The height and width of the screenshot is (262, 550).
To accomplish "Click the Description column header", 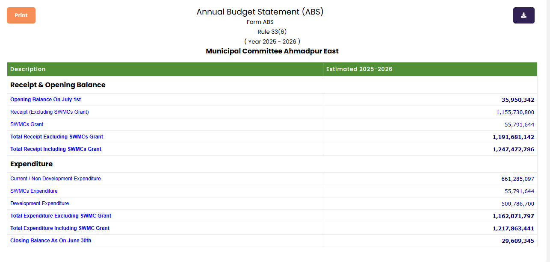I will pos(28,69).
